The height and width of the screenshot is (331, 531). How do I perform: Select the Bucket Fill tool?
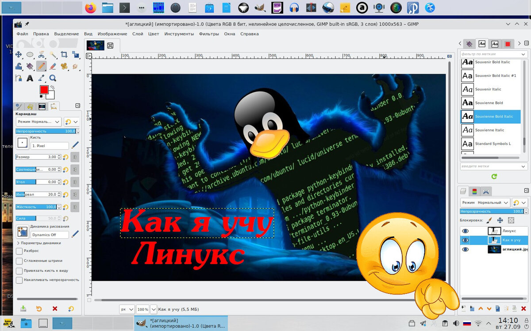pos(18,66)
